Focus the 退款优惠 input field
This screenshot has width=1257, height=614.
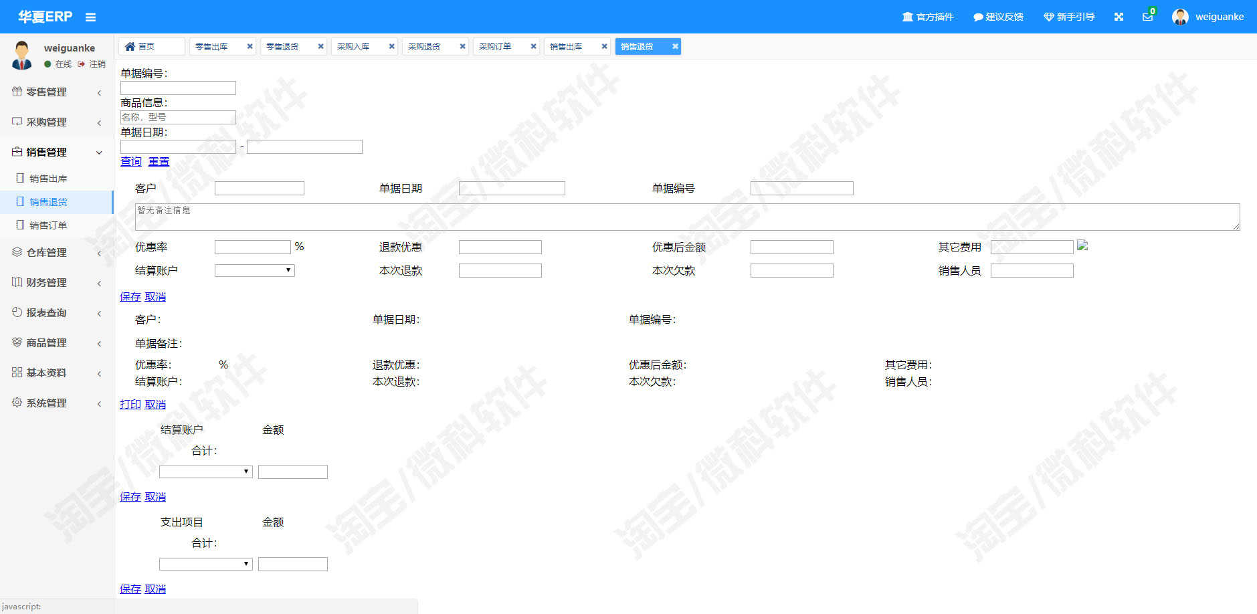(x=500, y=247)
